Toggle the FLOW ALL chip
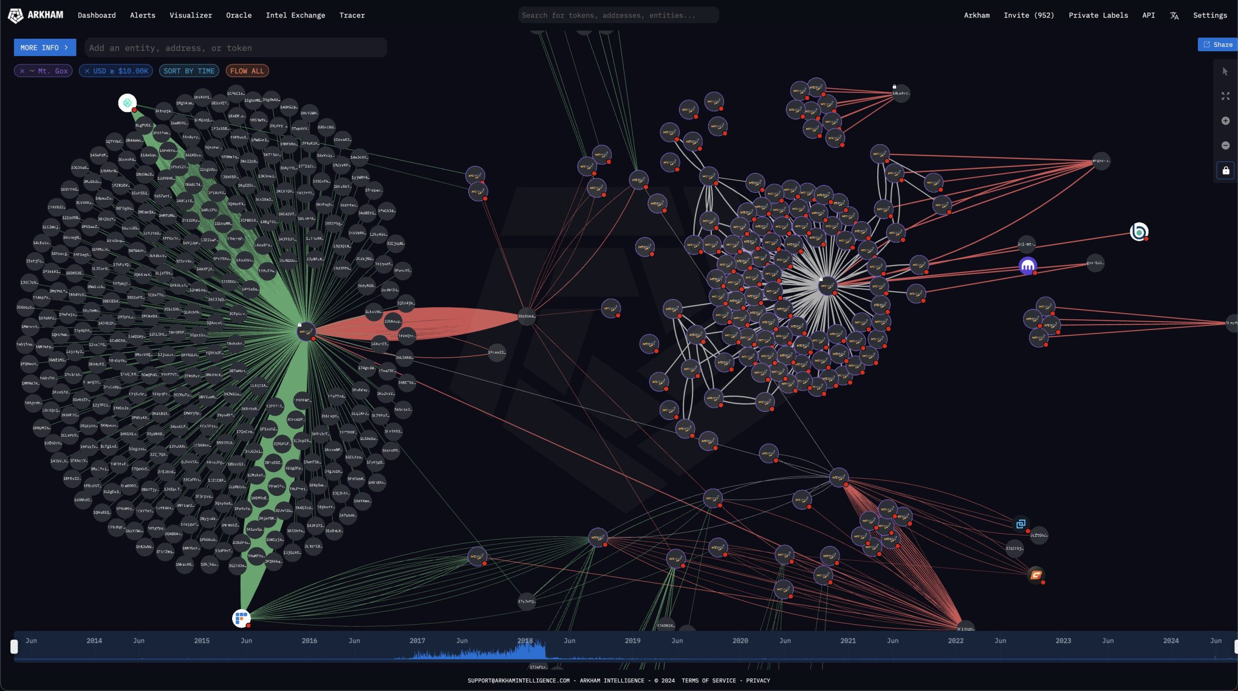1238x691 pixels. (247, 71)
